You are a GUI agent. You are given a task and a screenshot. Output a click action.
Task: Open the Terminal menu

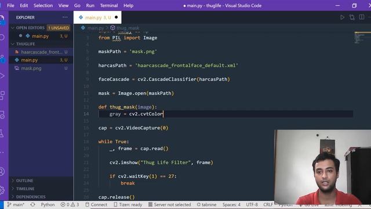tap(109, 5)
